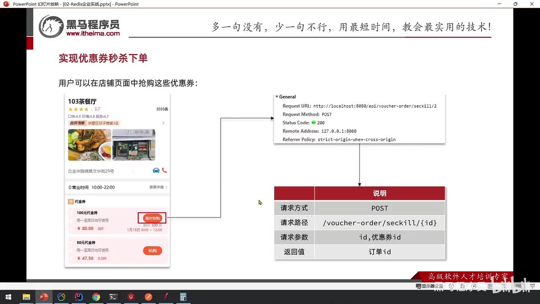Open the red pen app in the taskbar
Viewport: 540px width, 304px height.
click(x=166, y=297)
